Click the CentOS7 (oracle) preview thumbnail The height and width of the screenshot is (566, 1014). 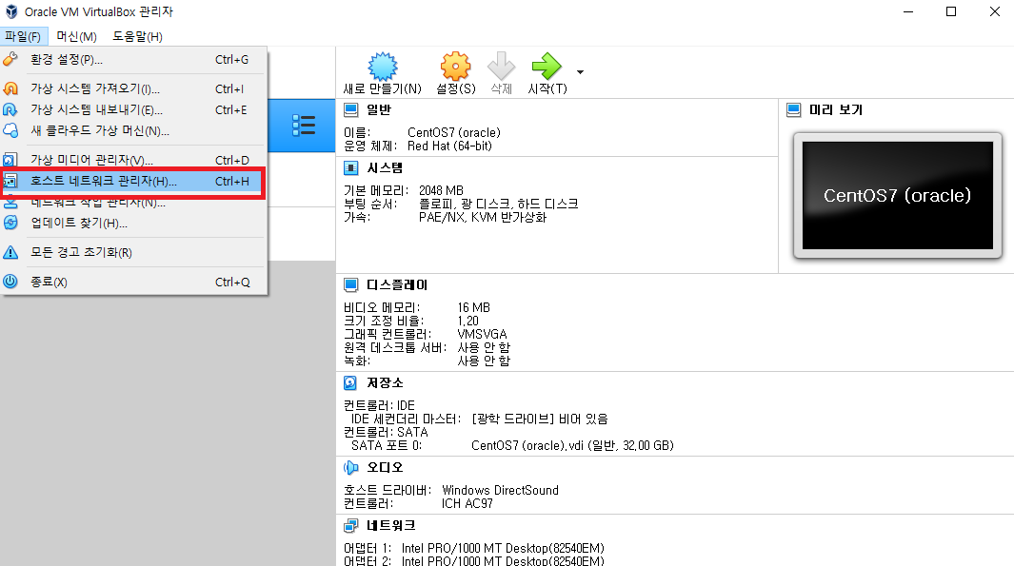[898, 195]
